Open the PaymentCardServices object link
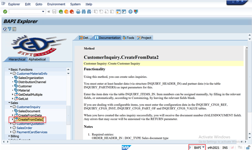This screenshot has width=252, height=150. pos(32,132)
